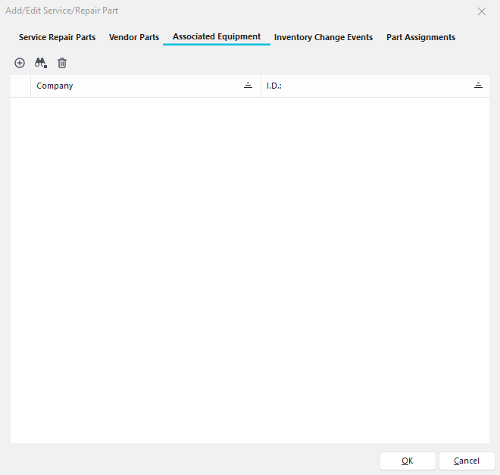Click the sort icon in the Company column

(248, 86)
